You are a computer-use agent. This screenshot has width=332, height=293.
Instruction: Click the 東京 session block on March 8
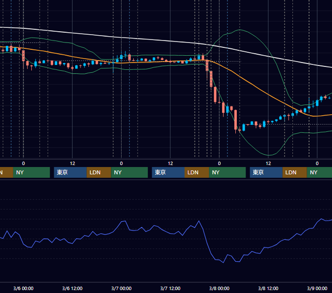(266, 172)
